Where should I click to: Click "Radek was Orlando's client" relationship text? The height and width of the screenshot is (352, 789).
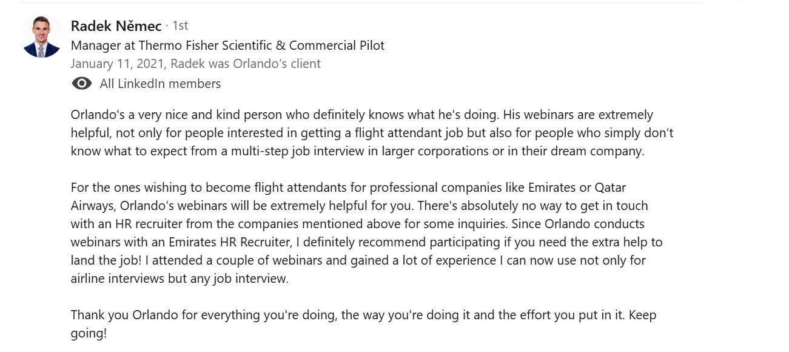(x=246, y=64)
